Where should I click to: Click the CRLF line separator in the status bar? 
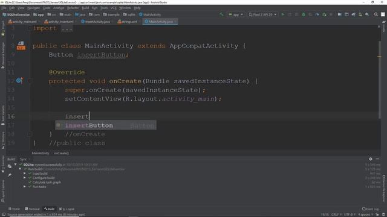click(336, 215)
